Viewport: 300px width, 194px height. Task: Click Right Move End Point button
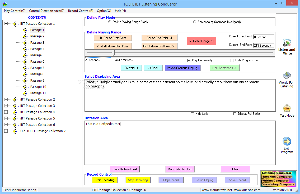(159, 46)
